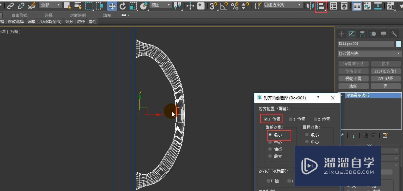Click the Make Unique icon in the modifier stack tools

click(x=365, y=135)
